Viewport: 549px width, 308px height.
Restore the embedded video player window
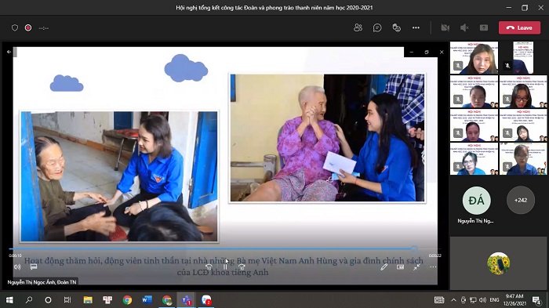point(427,52)
